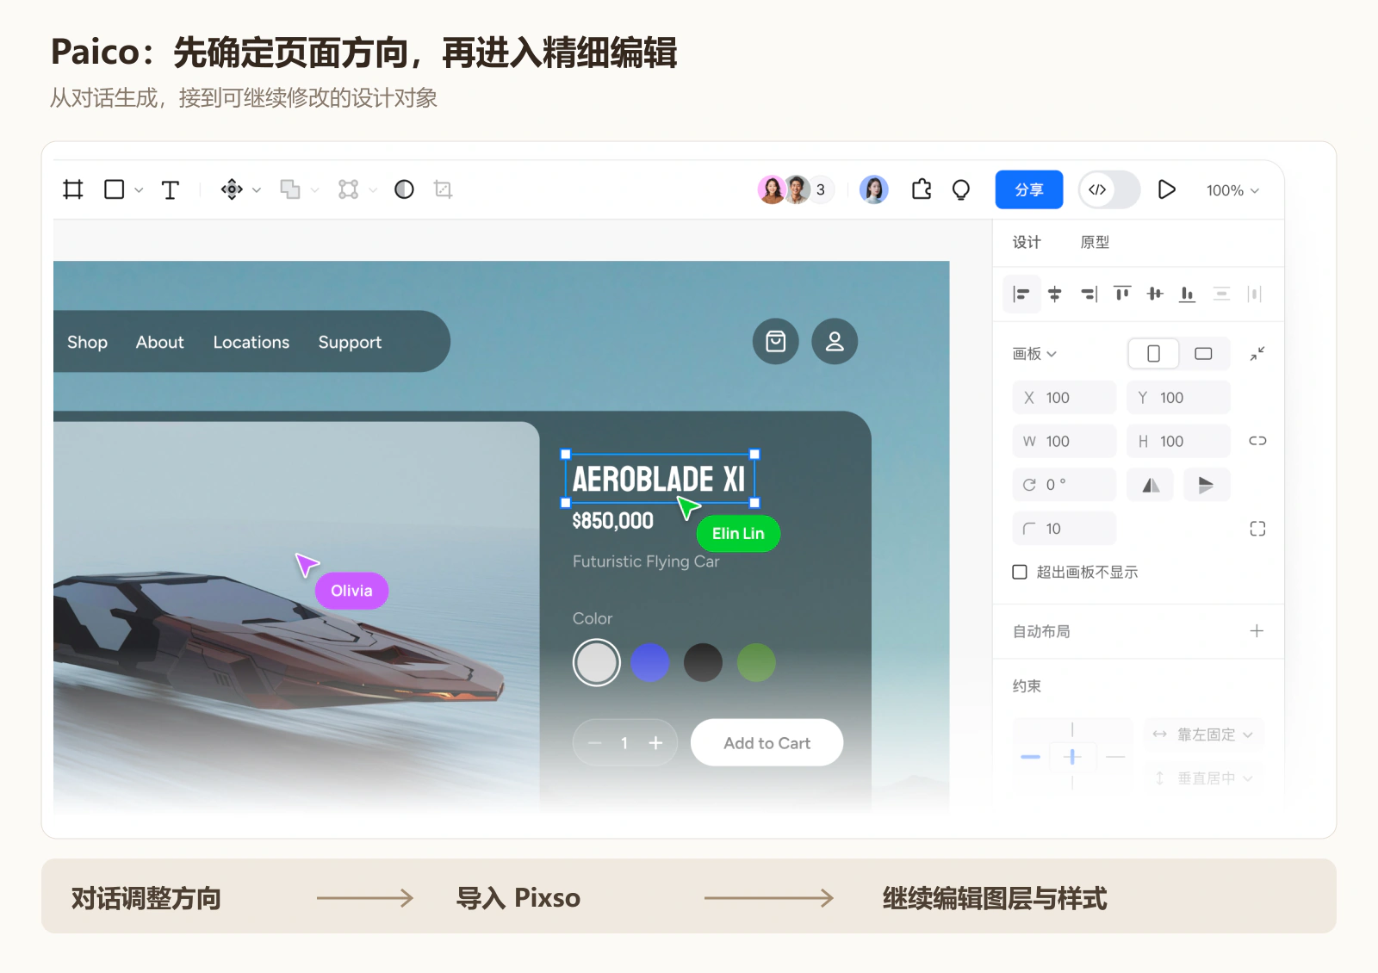Click the X position input field

click(1065, 398)
